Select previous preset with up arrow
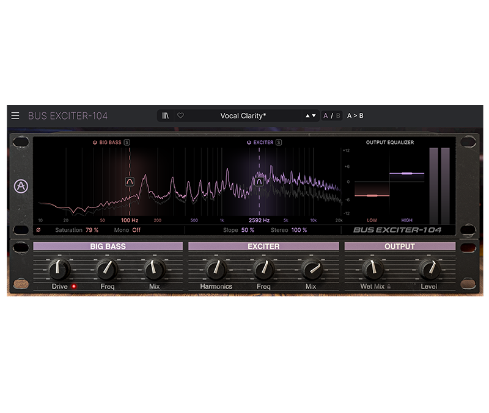The width and height of the screenshot is (489, 413). coord(308,115)
